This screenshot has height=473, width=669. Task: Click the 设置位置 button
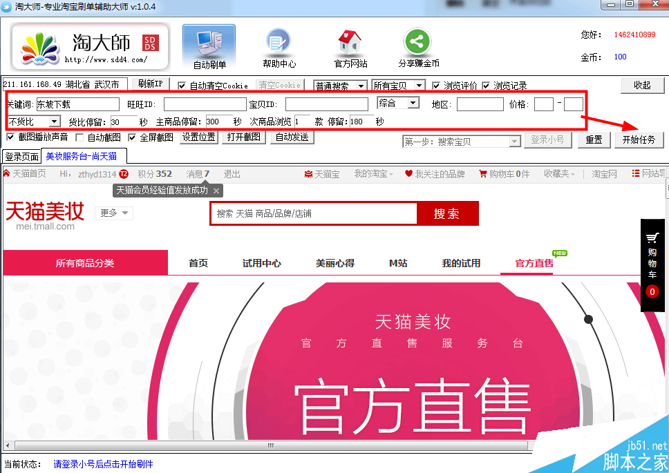pos(199,137)
